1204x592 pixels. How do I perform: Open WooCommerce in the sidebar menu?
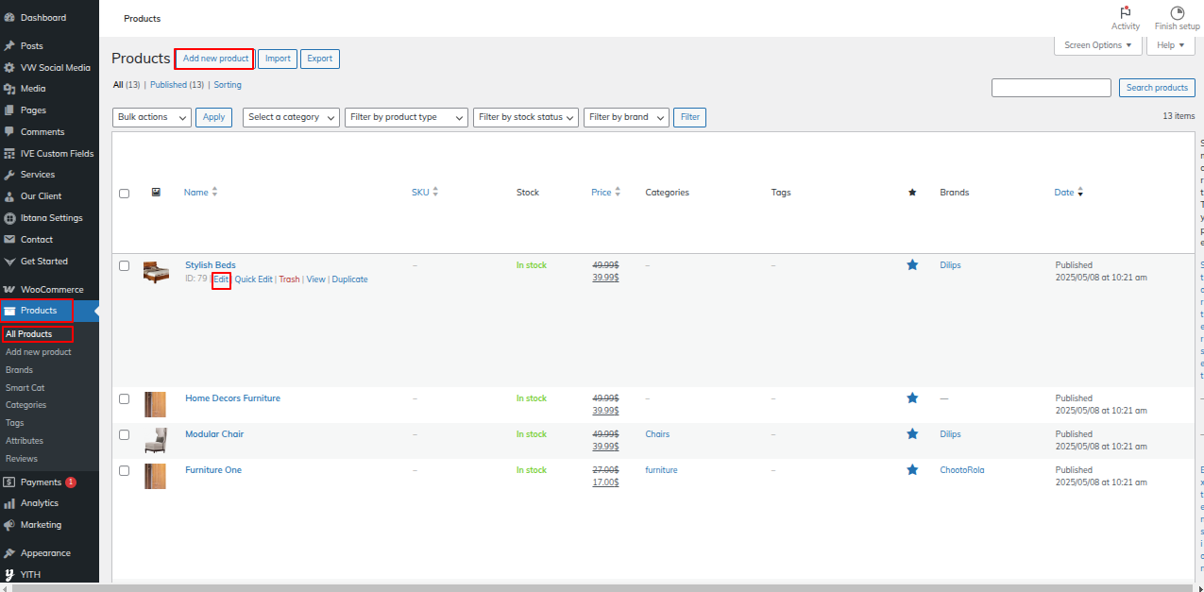[x=51, y=290]
